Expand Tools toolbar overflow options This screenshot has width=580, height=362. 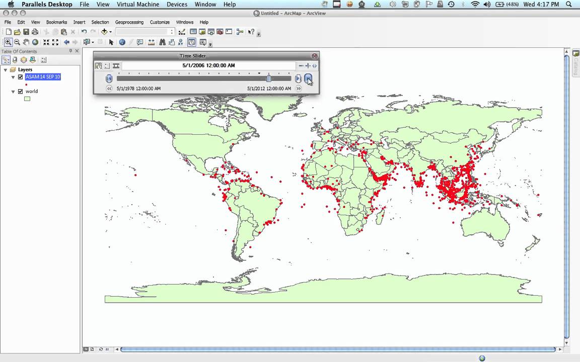pos(210,44)
